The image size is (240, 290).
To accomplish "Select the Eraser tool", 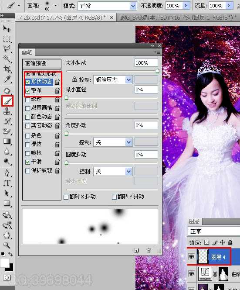I will 7,131.
